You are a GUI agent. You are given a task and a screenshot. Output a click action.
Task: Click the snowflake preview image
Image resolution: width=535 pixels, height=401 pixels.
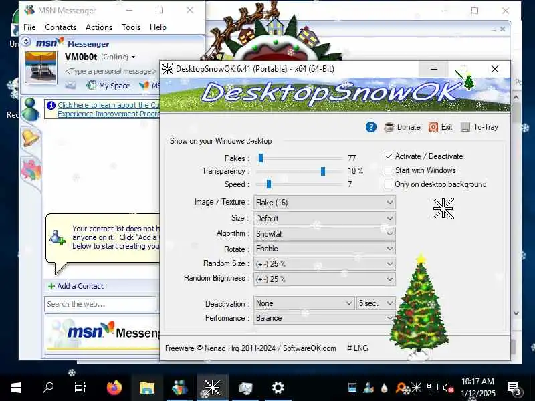[x=443, y=209]
